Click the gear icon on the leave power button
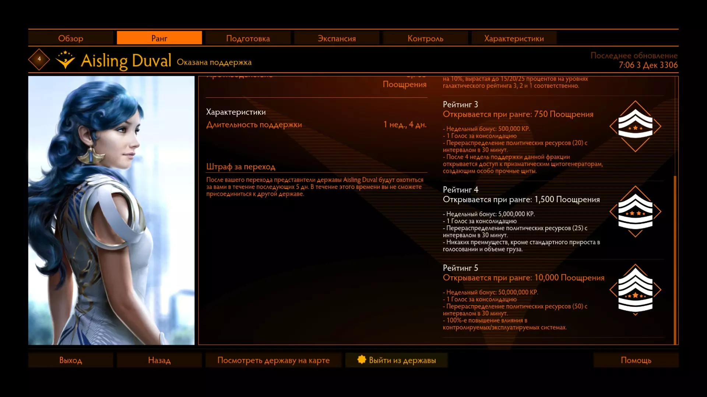 point(362,360)
